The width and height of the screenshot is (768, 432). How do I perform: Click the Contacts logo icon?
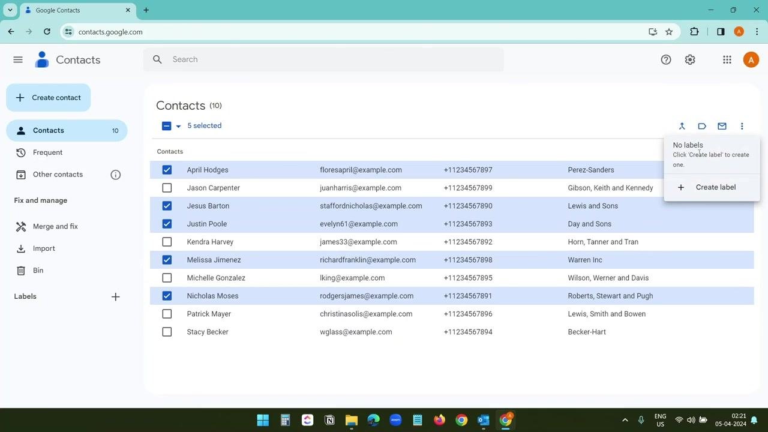click(x=42, y=59)
